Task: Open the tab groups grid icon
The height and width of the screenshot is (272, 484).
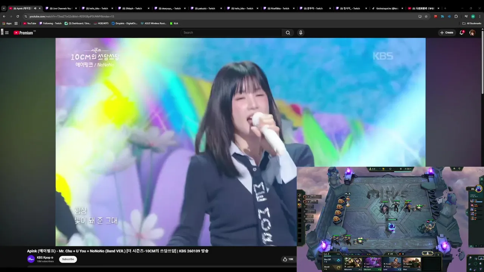Action: point(16,23)
